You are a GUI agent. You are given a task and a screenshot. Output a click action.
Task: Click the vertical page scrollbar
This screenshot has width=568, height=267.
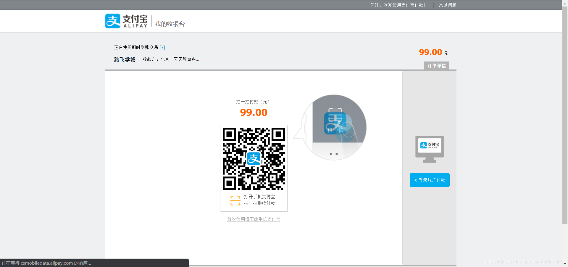[x=565, y=115]
